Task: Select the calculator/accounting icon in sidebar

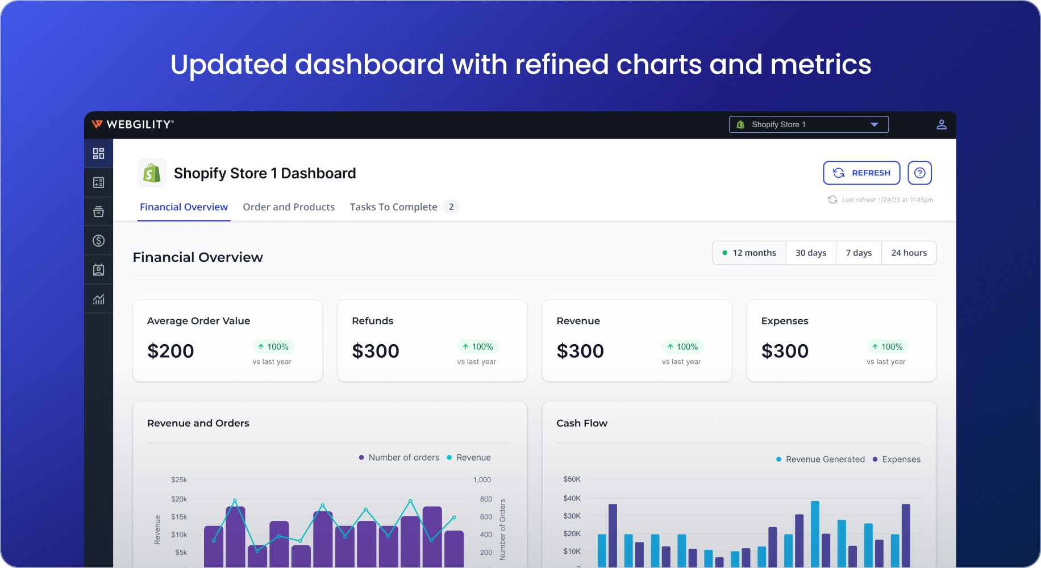Action: [98, 182]
